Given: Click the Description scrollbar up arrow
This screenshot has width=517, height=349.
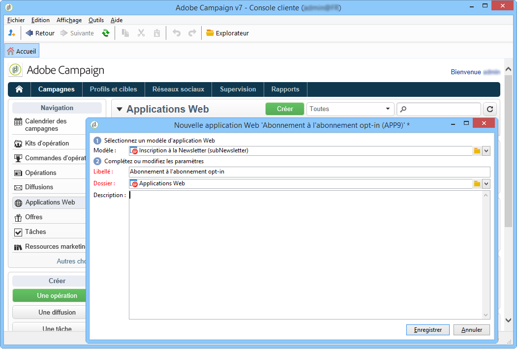Looking at the screenshot, I should coord(486,195).
